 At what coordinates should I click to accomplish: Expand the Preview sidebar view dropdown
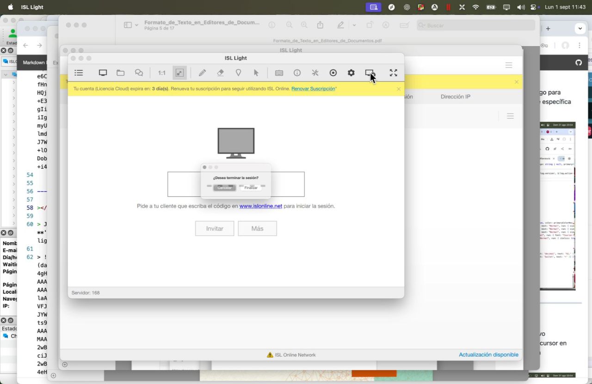coord(131,25)
